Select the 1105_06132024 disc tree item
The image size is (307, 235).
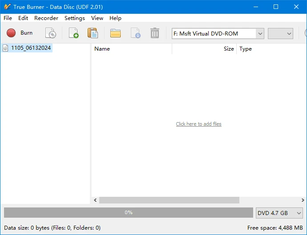click(31, 48)
